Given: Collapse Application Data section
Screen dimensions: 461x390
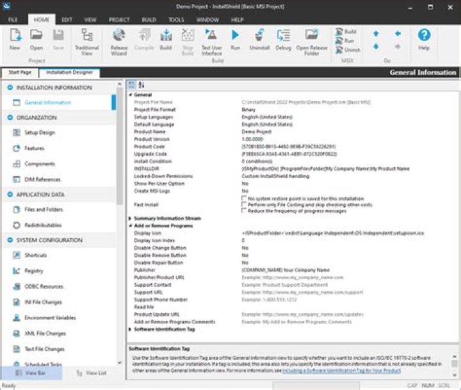Looking at the screenshot, I should point(10,195).
